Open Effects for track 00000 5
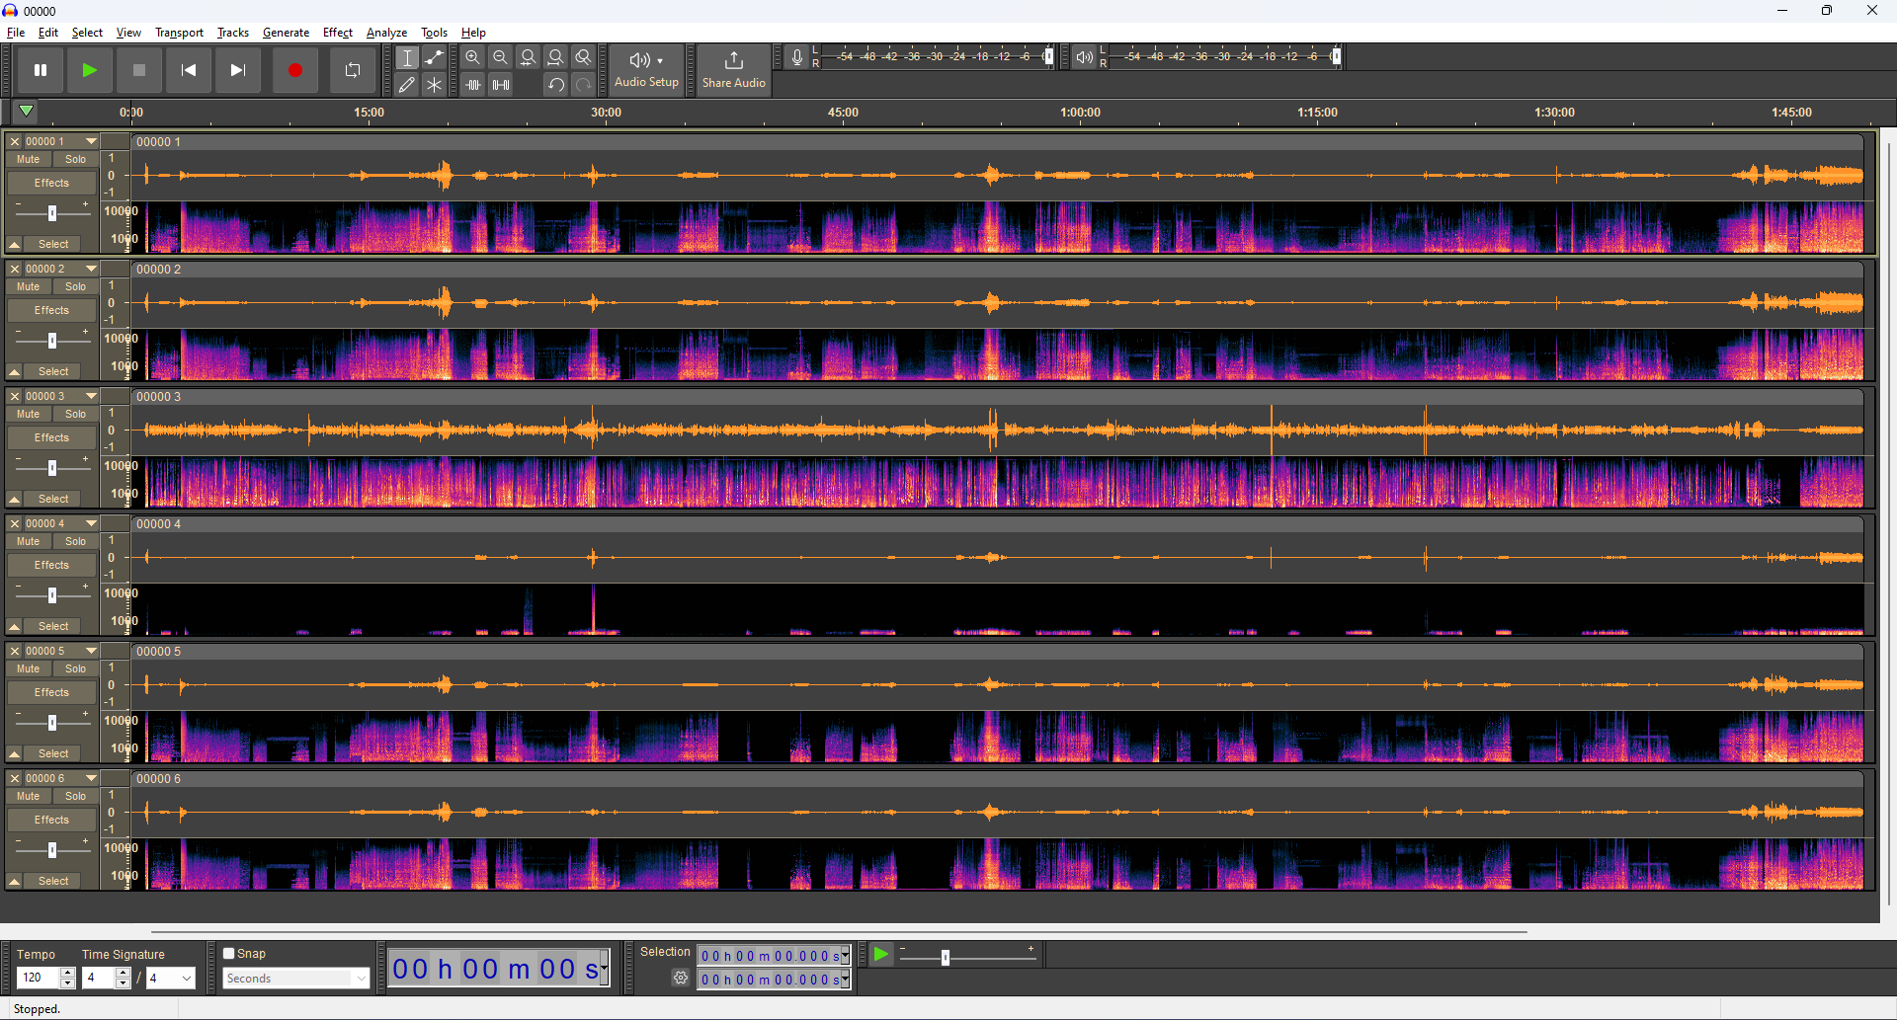Image resolution: width=1897 pixels, height=1020 pixels. click(51, 692)
